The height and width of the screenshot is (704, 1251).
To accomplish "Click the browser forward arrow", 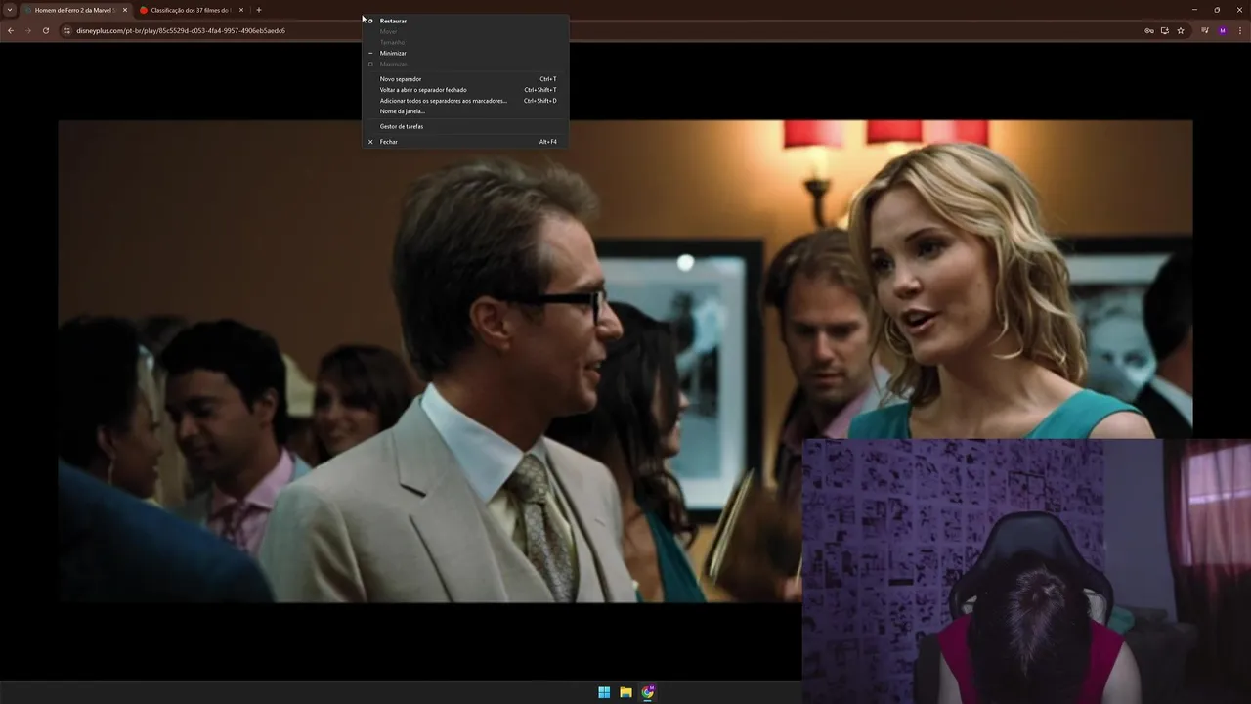I will [27, 30].
